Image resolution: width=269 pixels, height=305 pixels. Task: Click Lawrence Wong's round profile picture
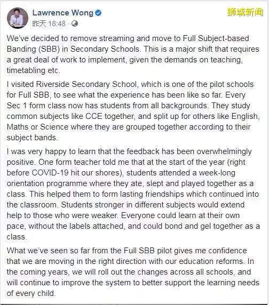(18, 18)
